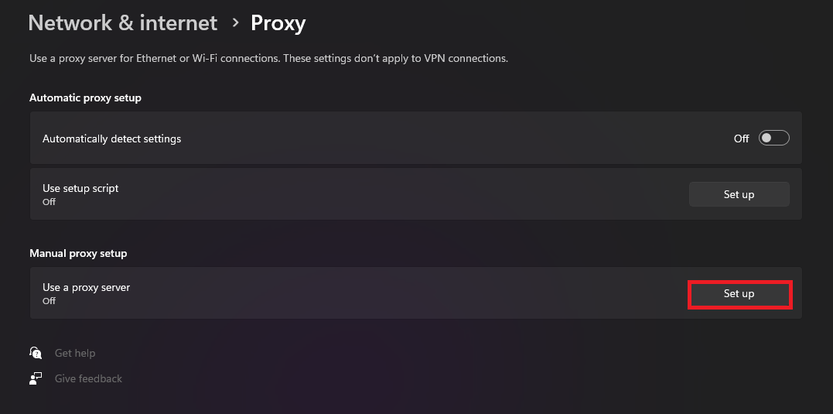
Task: Set up a manual proxy server
Action: pyautogui.click(x=739, y=294)
